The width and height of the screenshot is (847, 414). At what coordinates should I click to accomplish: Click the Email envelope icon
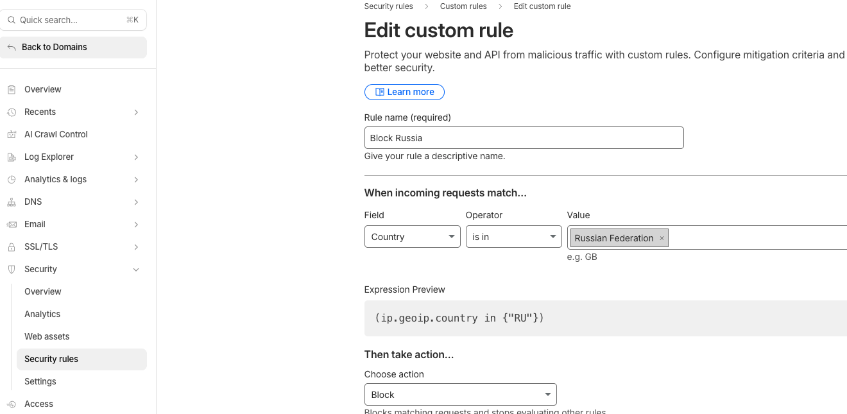[12, 224]
